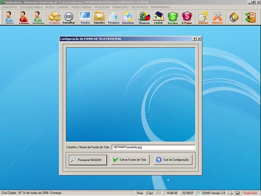Click the Pesquisar IMAGEM button
The image size is (261, 196).
(x=87, y=160)
